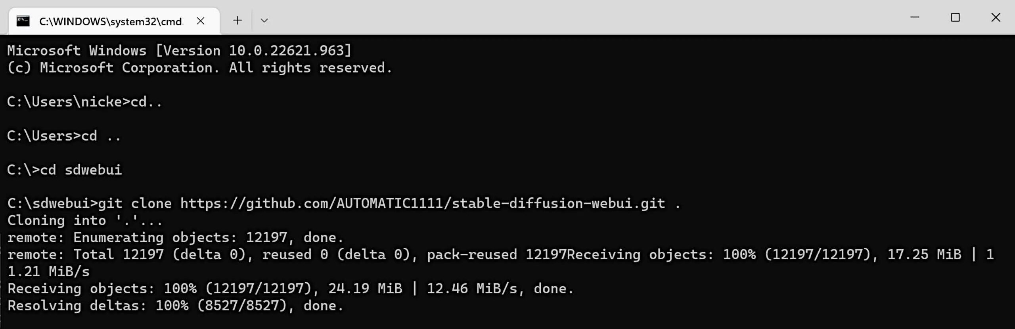Click the GitHub stable-diffusion-webui URL
The width and height of the screenshot is (1015, 329).
[423, 203]
